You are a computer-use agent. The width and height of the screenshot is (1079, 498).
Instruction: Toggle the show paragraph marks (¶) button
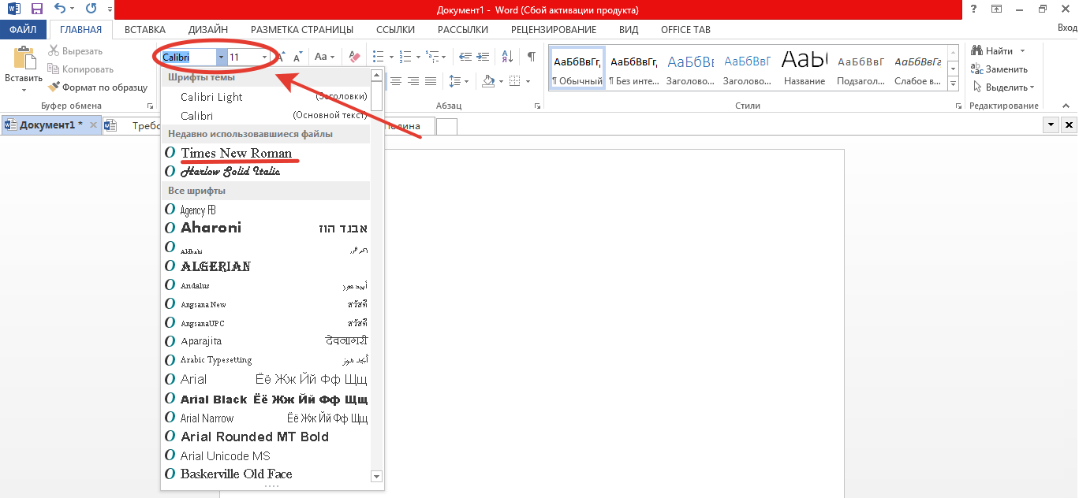pyautogui.click(x=531, y=57)
